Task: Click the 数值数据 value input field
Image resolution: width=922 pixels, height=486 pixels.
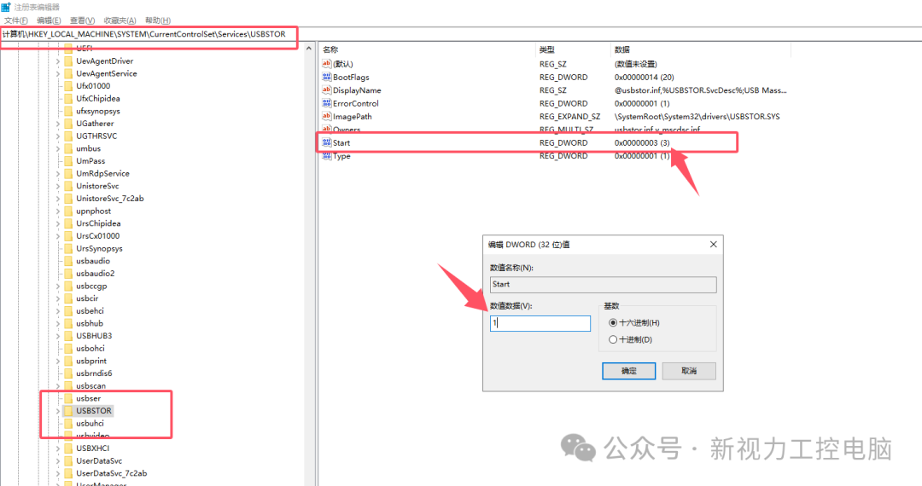Action: pyautogui.click(x=540, y=324)
